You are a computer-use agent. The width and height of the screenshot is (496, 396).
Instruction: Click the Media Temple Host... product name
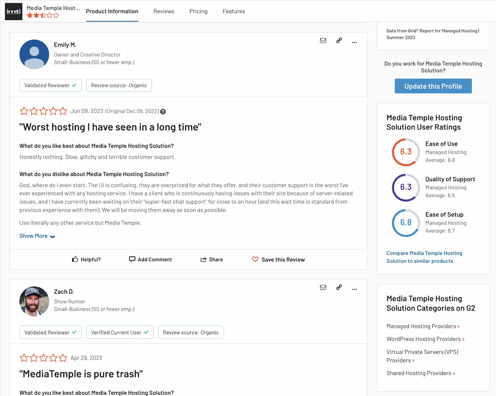point(53,8)
